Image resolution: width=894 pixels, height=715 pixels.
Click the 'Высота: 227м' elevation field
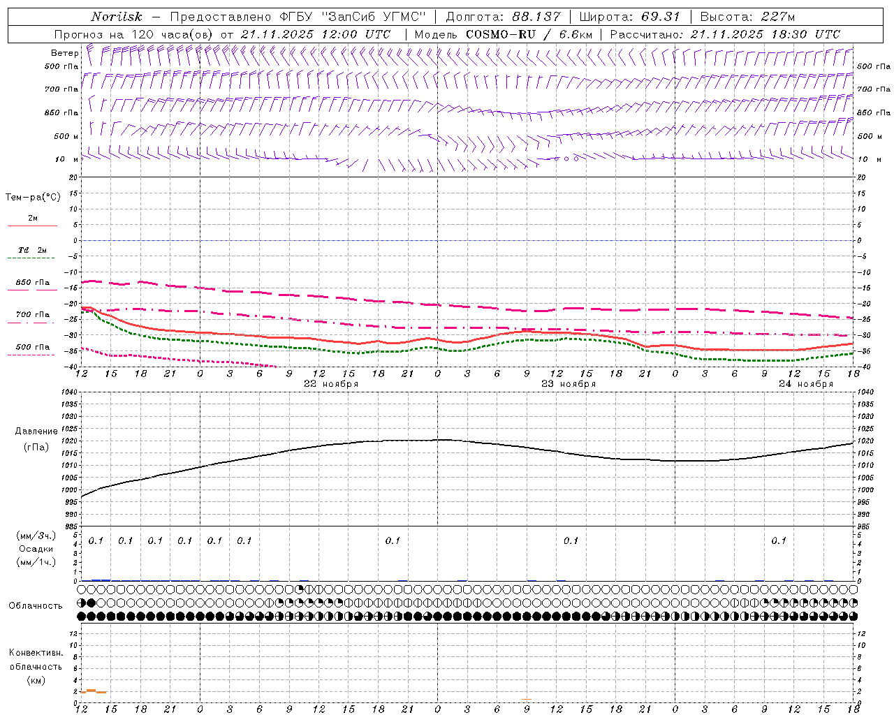pos(747,17)
